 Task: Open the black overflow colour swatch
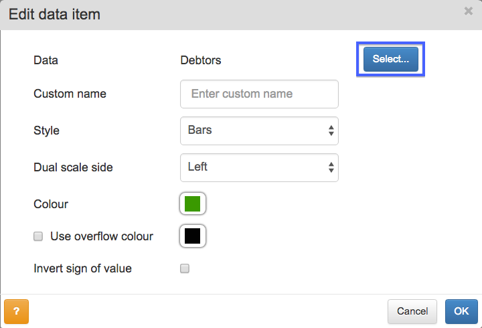[x=192, y=236]
